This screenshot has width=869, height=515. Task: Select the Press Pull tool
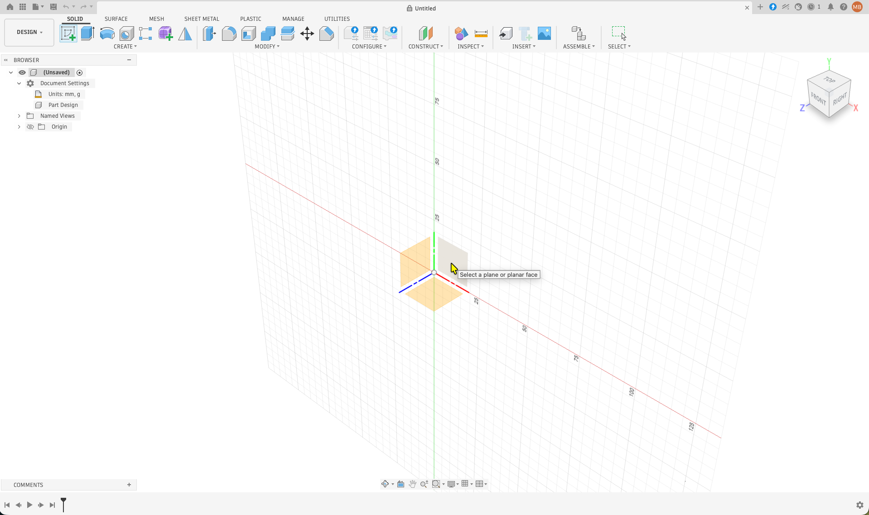(209, 34)
